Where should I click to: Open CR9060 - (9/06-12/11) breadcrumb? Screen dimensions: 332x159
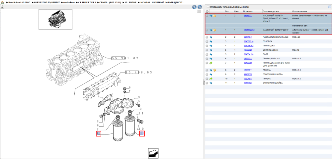click(x=110, y=2)
